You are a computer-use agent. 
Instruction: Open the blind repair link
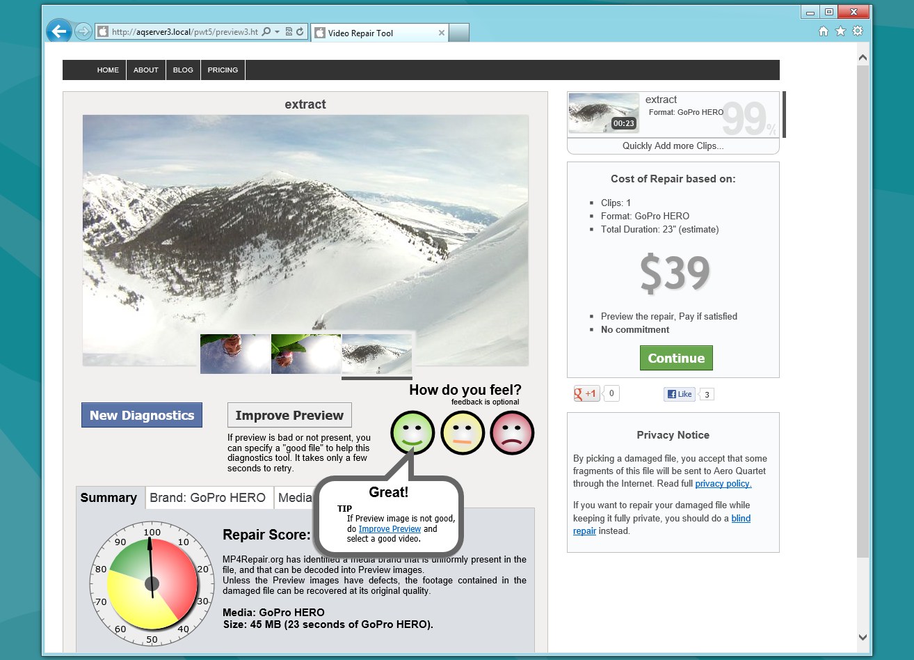tap(662, 524)
